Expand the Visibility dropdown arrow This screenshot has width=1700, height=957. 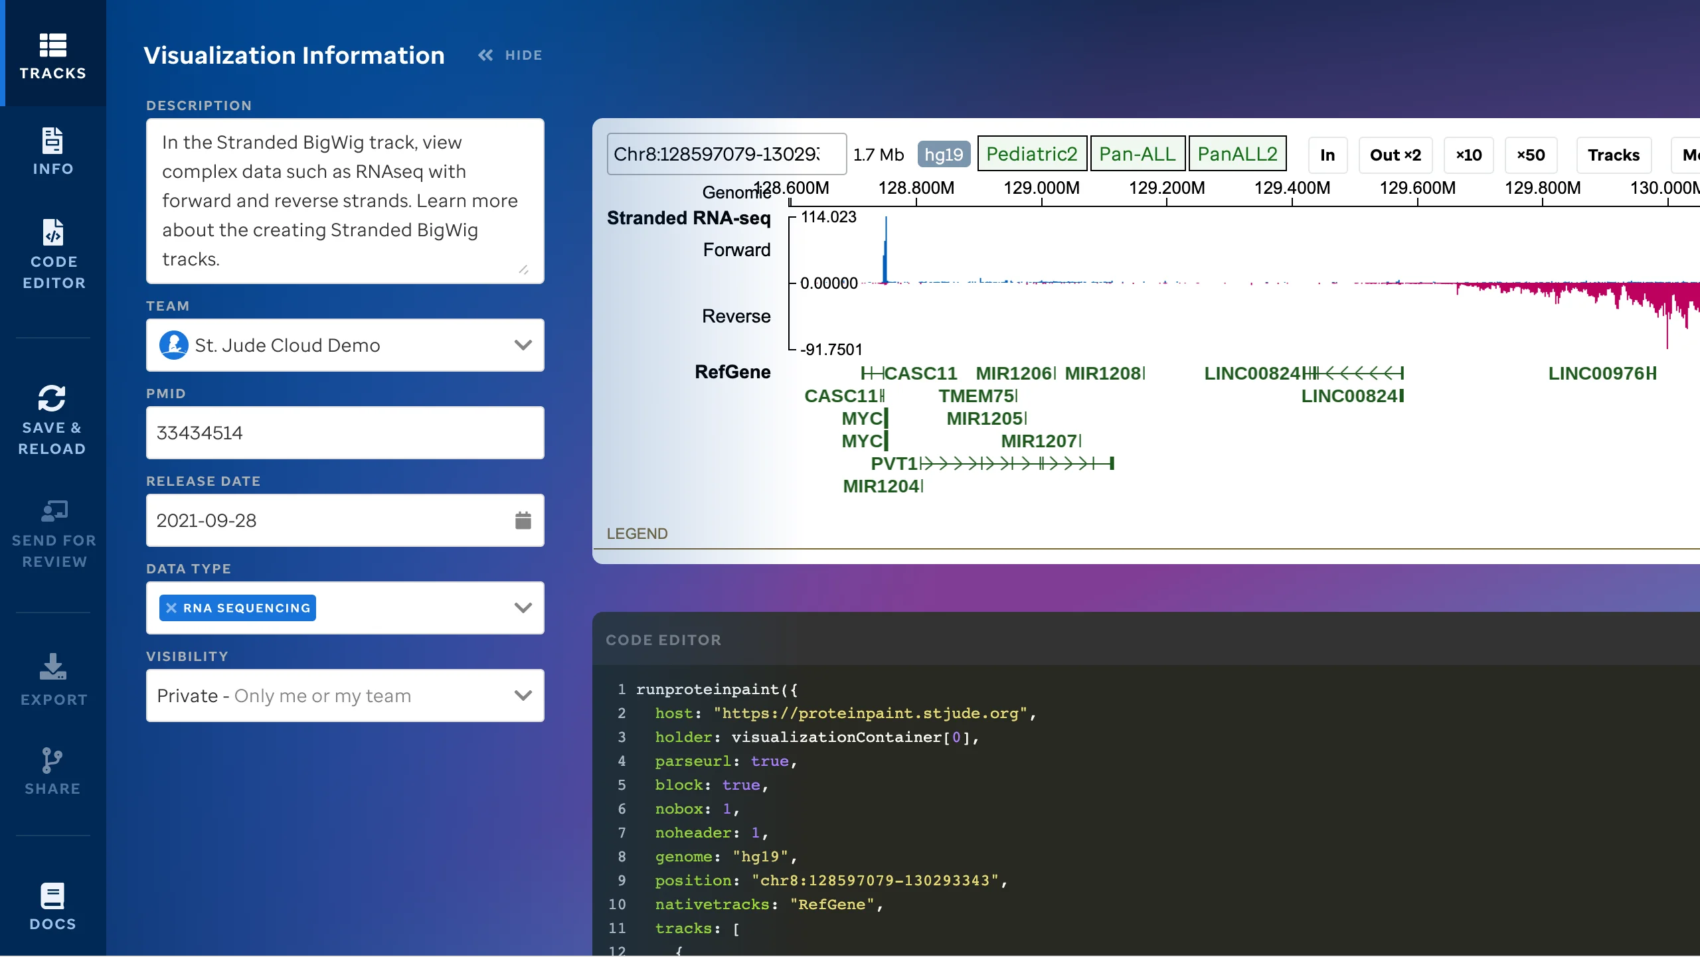click(523, 696)
